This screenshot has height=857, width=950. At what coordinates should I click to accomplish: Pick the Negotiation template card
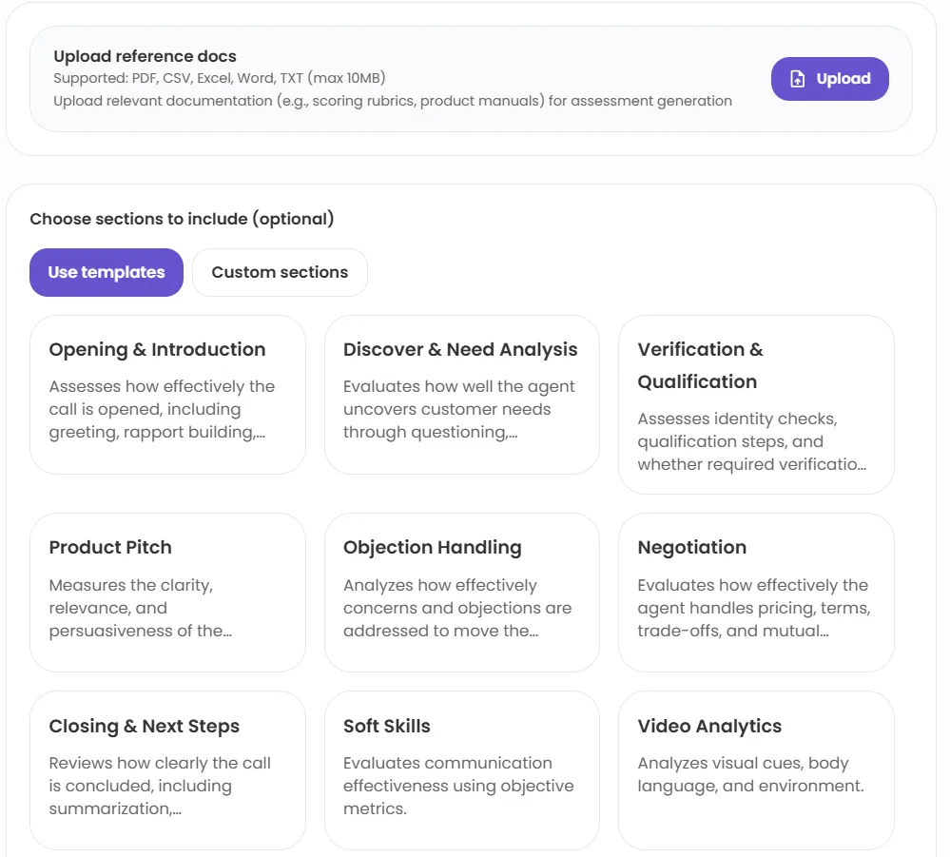tap(756, 592)
